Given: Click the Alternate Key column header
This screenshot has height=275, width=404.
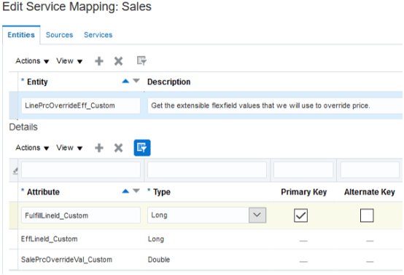Looking at the screenshot, I should click(370, 192).
